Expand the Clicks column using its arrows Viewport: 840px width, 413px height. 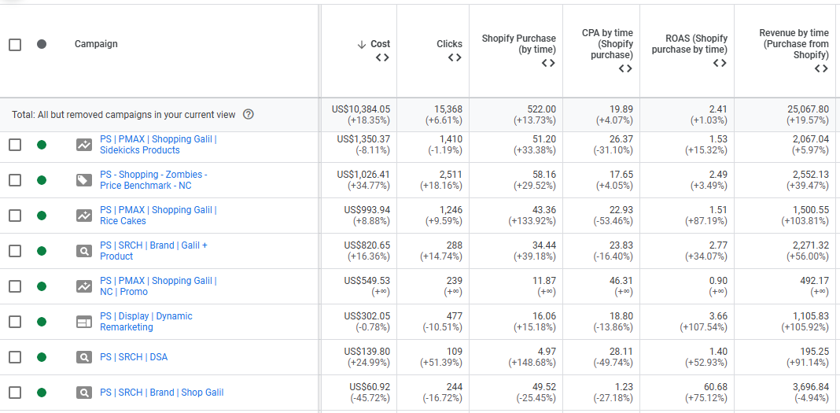coord(455,57)
